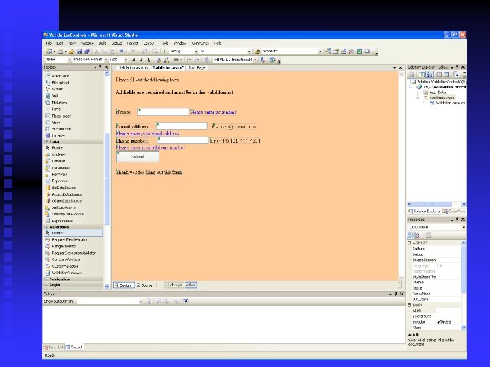Open the Debug menu
Viewport: 490px width, 367px height.
116,43
